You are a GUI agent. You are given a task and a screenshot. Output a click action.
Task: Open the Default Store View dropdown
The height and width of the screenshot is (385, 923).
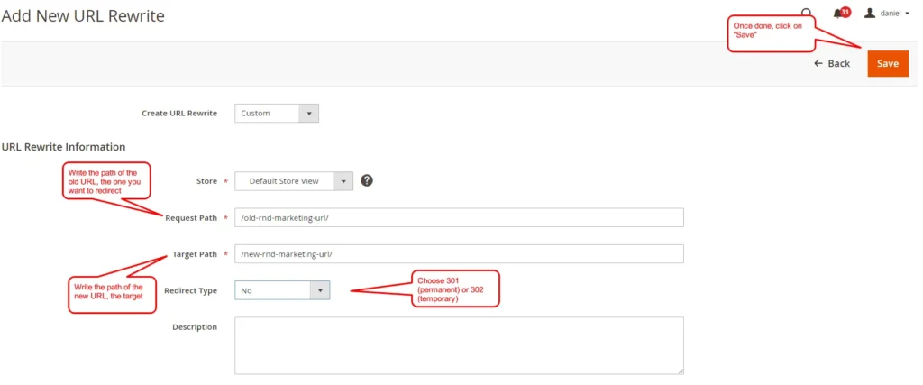coord(294,181)
